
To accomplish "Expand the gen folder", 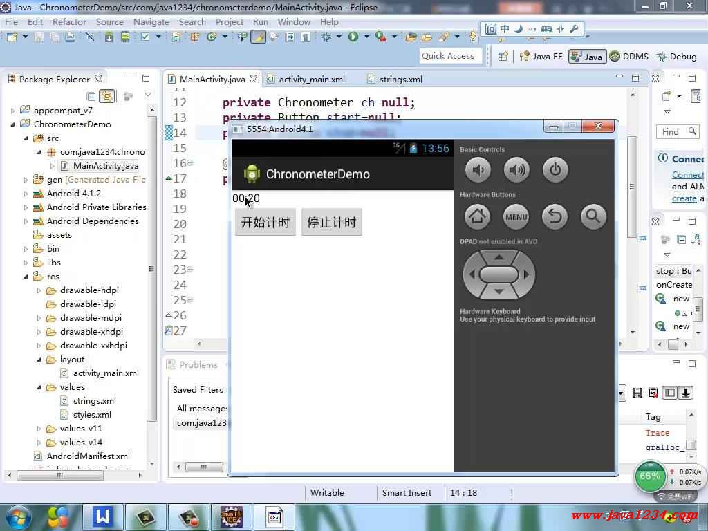I will tap(26, 180).
